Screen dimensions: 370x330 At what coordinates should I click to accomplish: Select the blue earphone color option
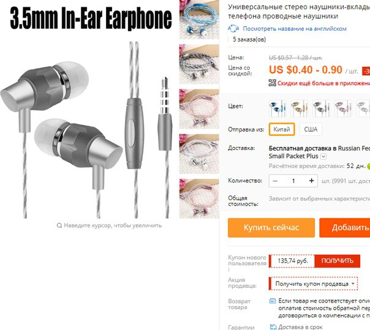pos(277,108)
